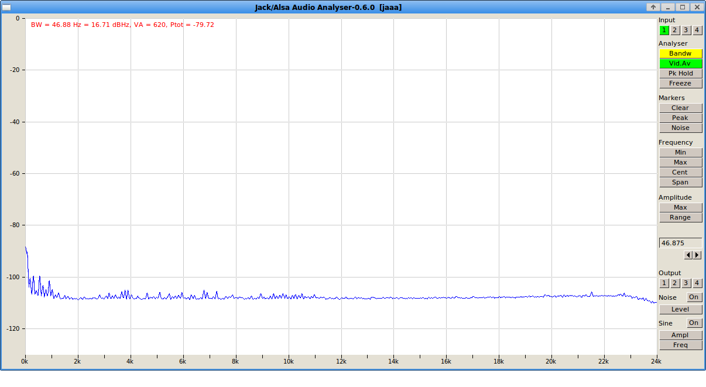The image size is (706, 387).
Task: Click the BW status text in plot
Action: [x=122, y=25]
